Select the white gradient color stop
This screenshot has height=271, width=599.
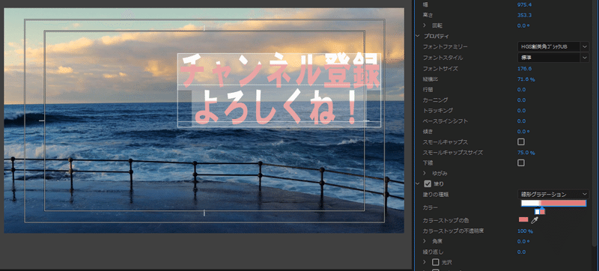[537, 211]
